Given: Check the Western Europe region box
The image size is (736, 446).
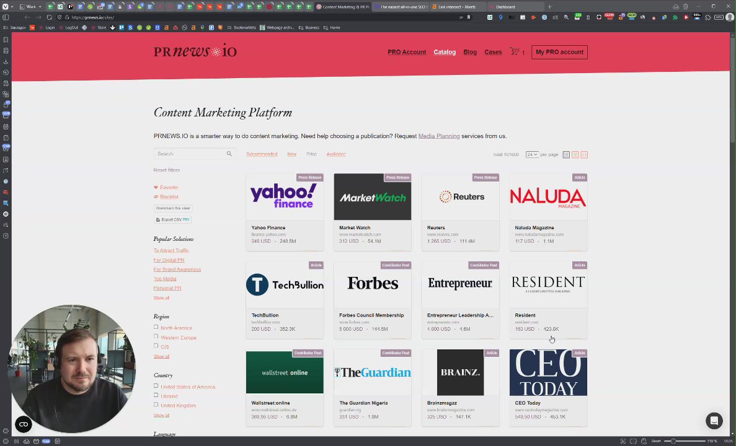Looking at the screenshot, I should click(x=156, y=336).
